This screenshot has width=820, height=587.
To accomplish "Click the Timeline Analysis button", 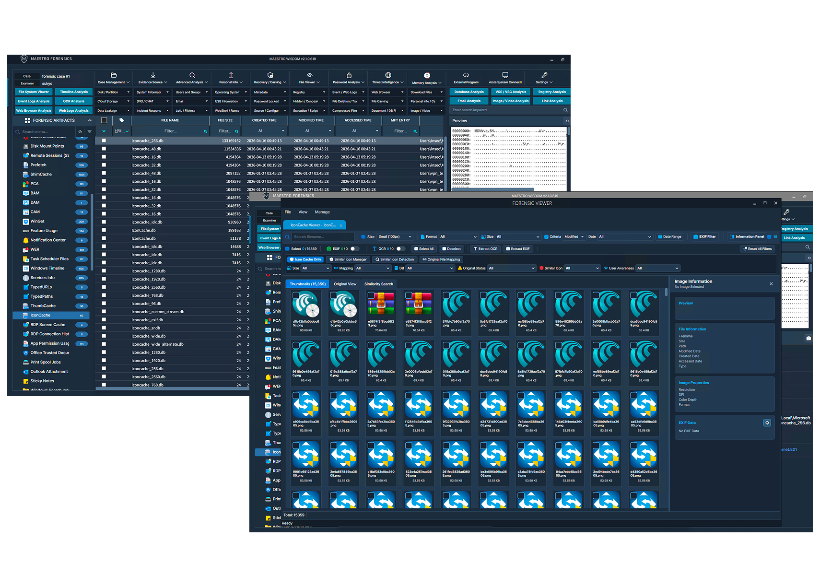I will (x=74, y=92).
